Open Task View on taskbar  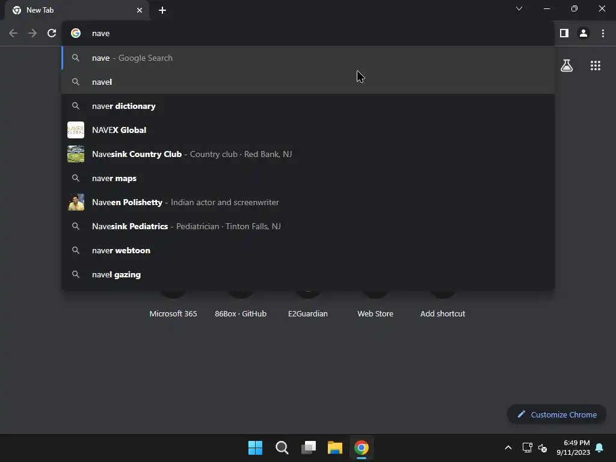309,448
